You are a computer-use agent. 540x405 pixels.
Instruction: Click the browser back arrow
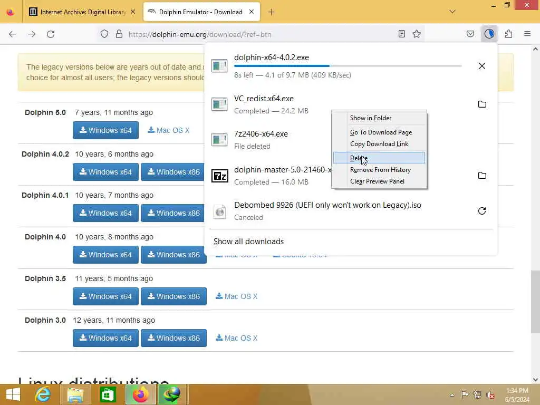[x=13, y=34]
